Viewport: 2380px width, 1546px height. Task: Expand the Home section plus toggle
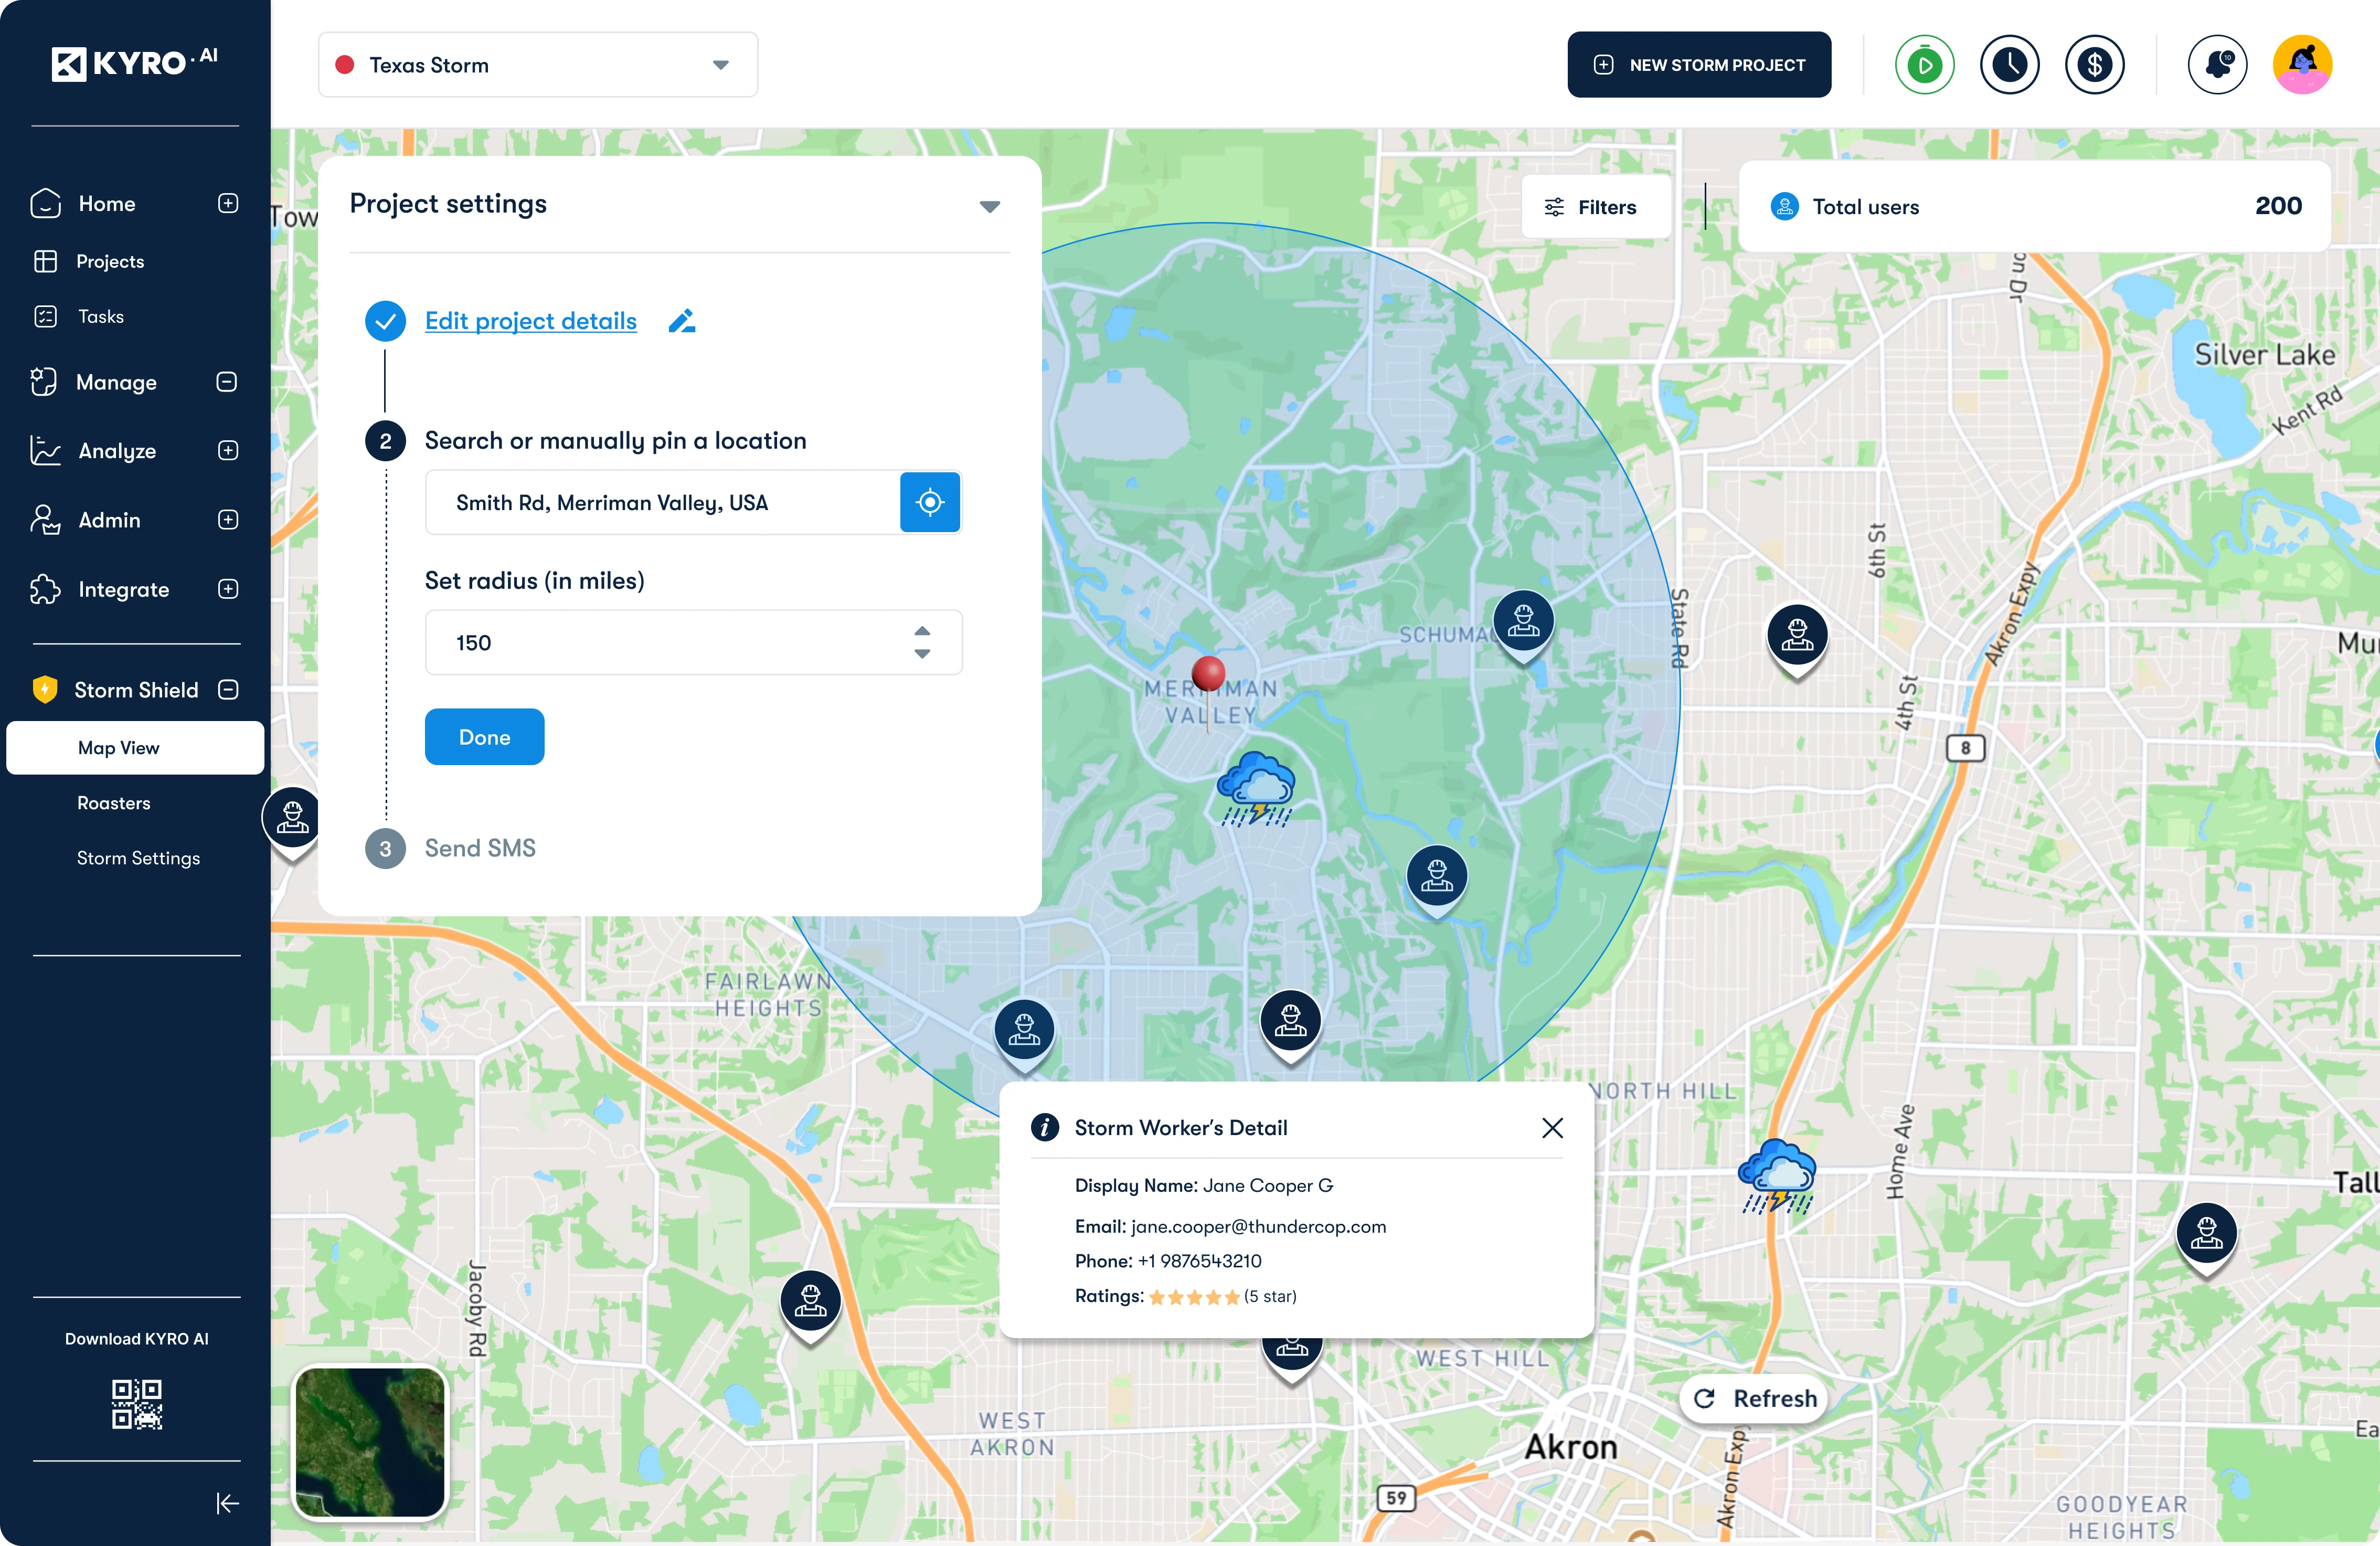pos(228,204)
